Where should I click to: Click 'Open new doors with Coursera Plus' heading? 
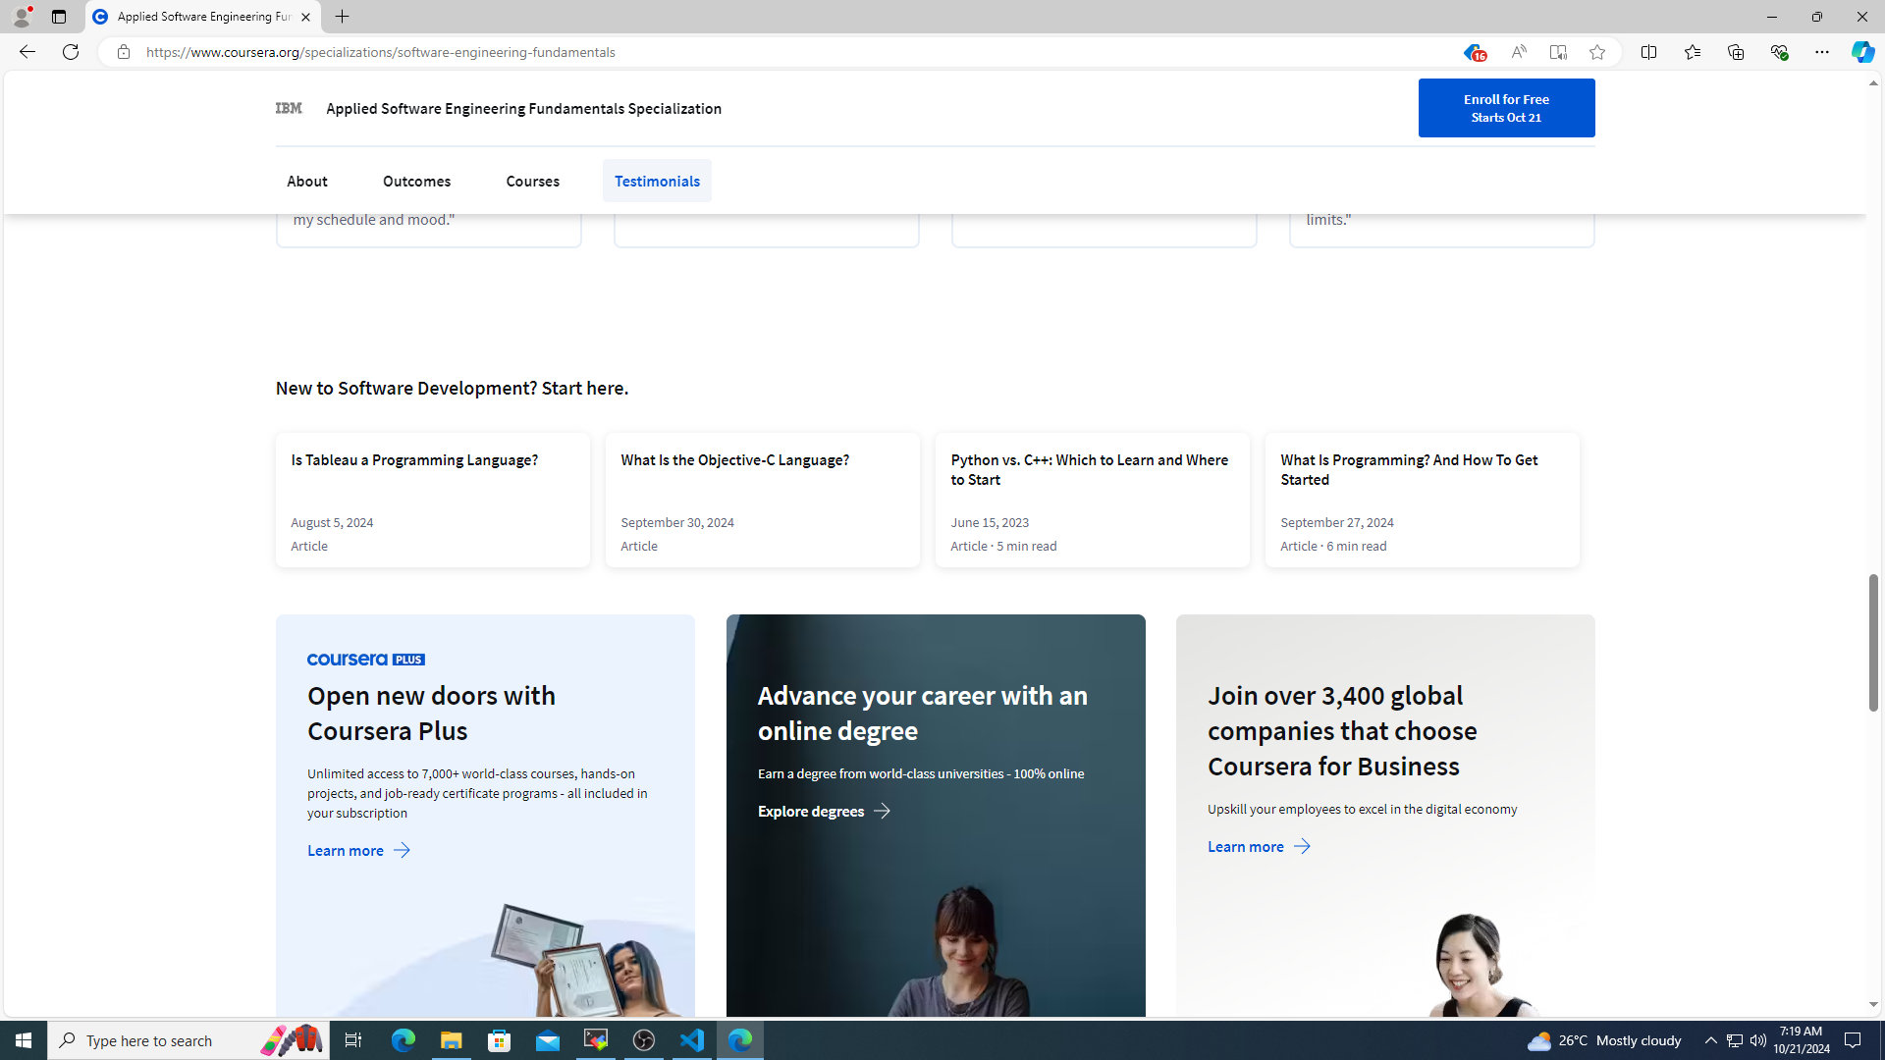tap(431, 714)
